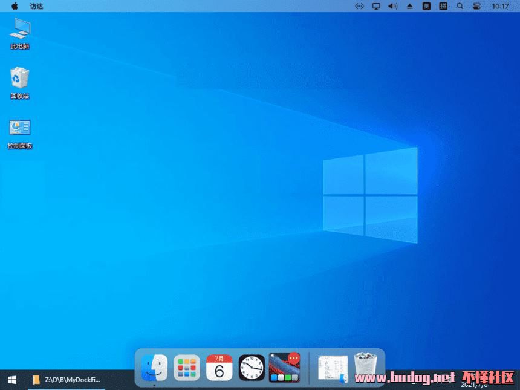Activate the Z:\D\B\MyDockFi... taskbar item
This screenshot has height=390, width=520.
[x=67, y=380]
